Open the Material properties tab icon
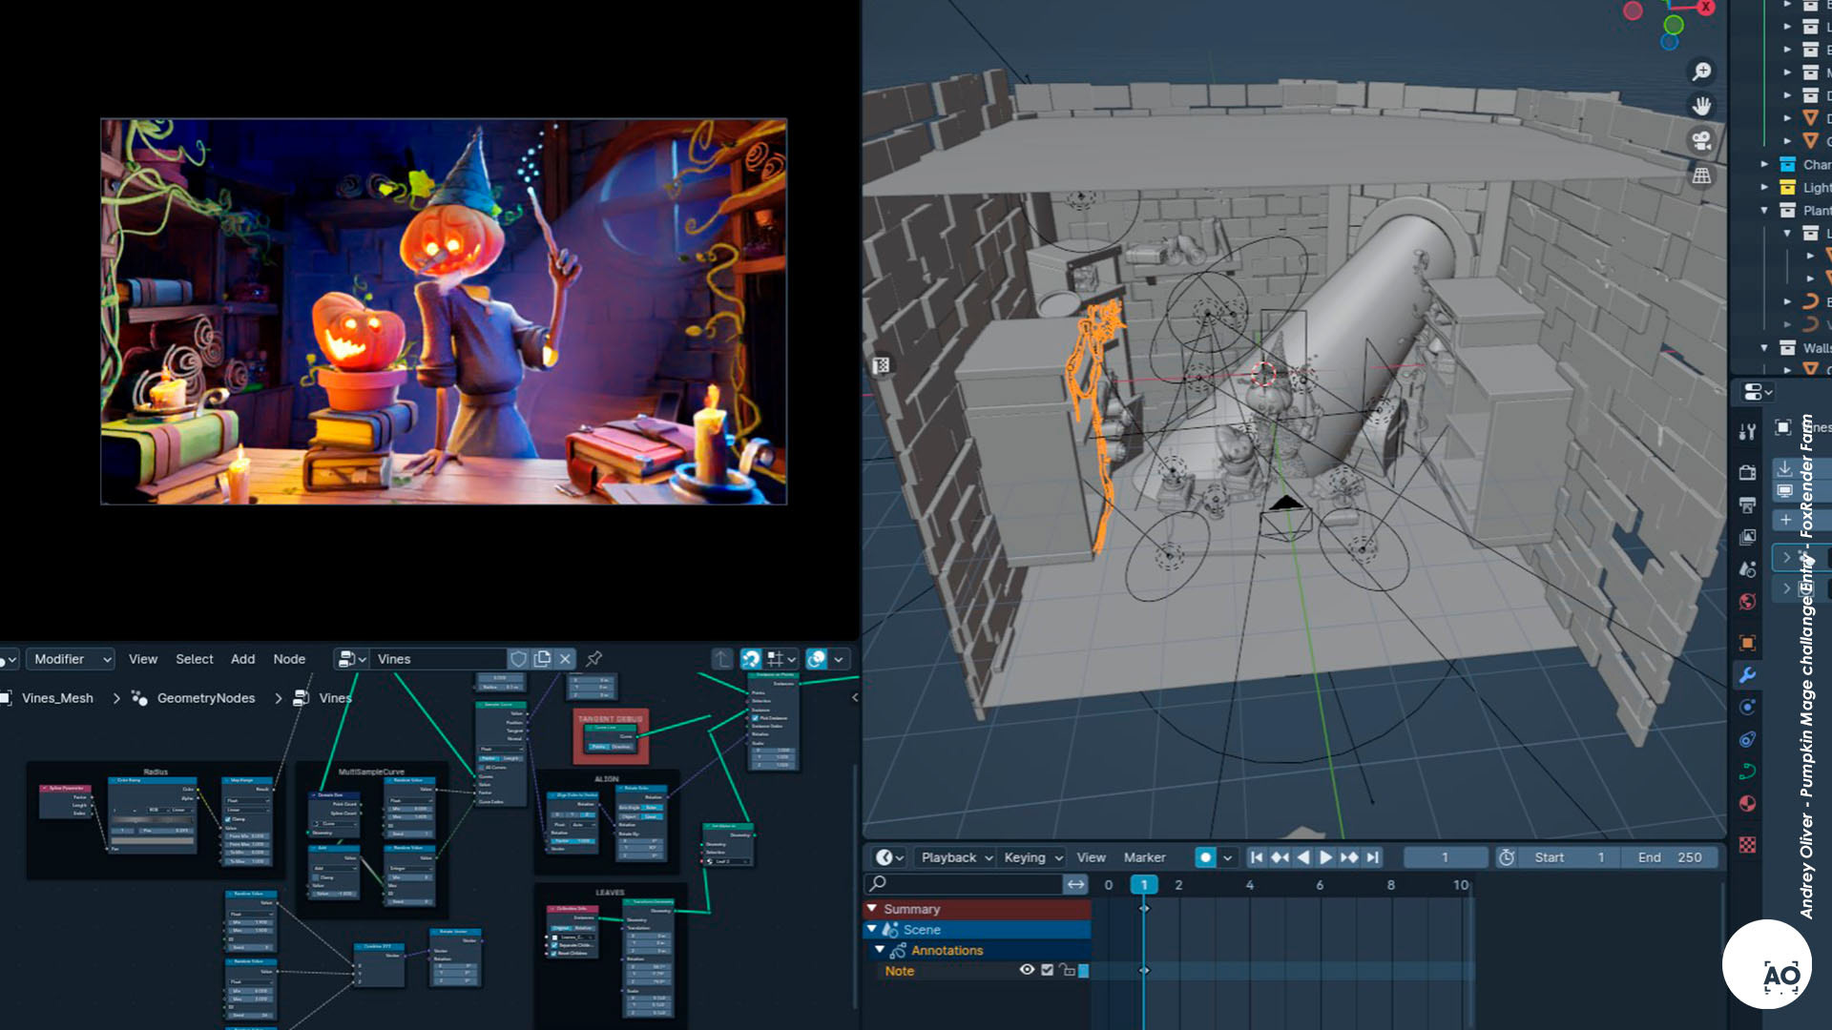1832x1030 pixels. pyautogui.click(x=1747, y=804)
